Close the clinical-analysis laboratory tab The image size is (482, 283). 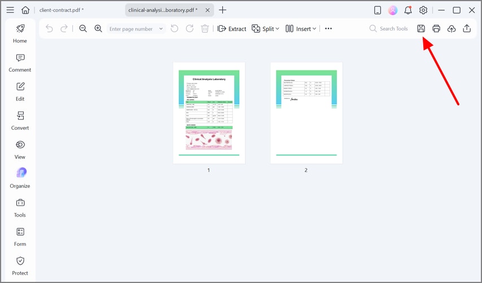point(208,10)
